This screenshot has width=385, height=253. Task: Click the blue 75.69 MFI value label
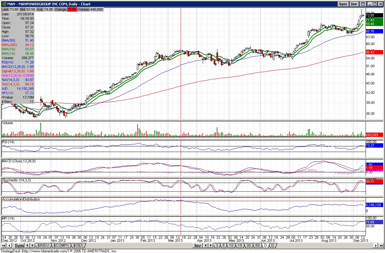coord(374,222)
